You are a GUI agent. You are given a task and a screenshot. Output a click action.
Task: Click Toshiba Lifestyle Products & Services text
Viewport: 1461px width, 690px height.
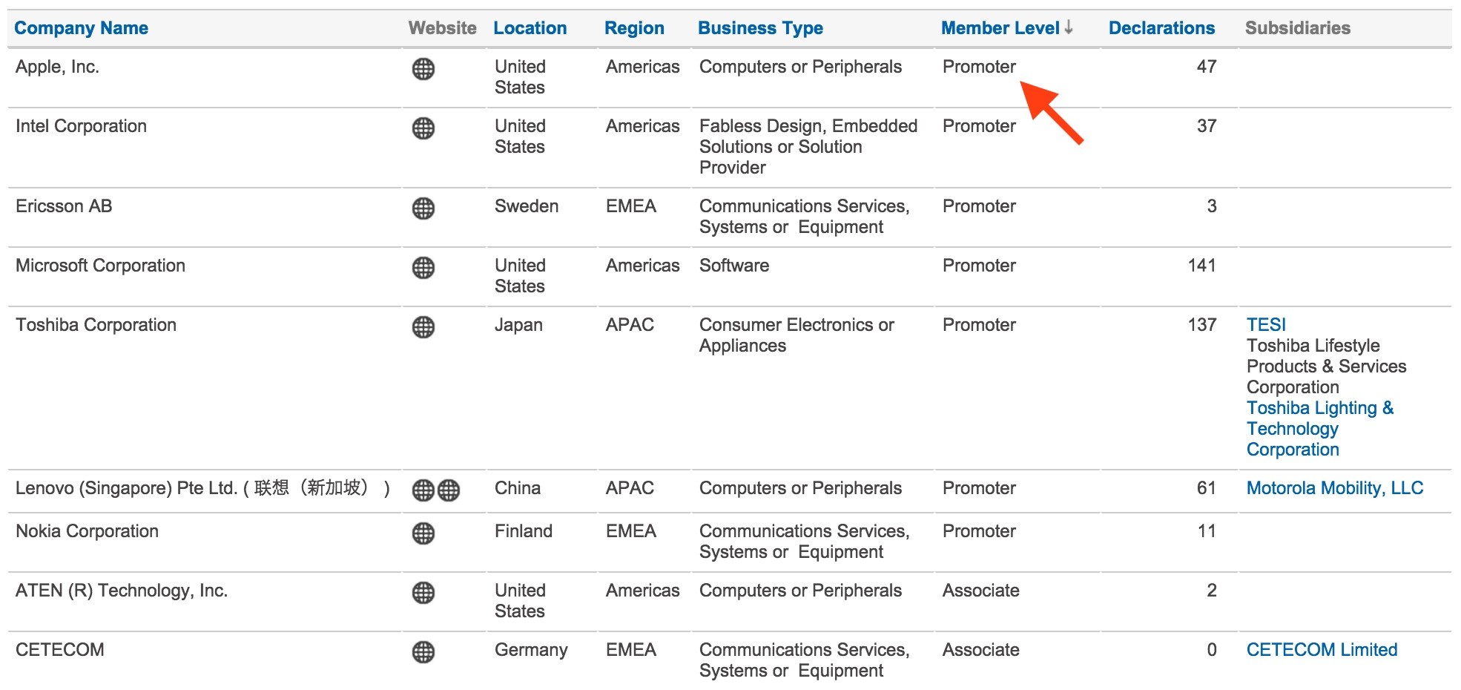[x=1326, y=367]
